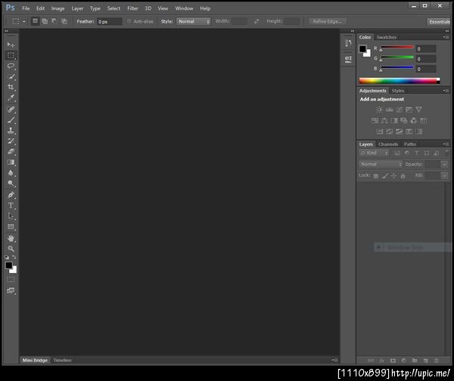This screenshot has width=454, height=381.
Task: Select the Clone Stamp tool
Action: (11, 131)
